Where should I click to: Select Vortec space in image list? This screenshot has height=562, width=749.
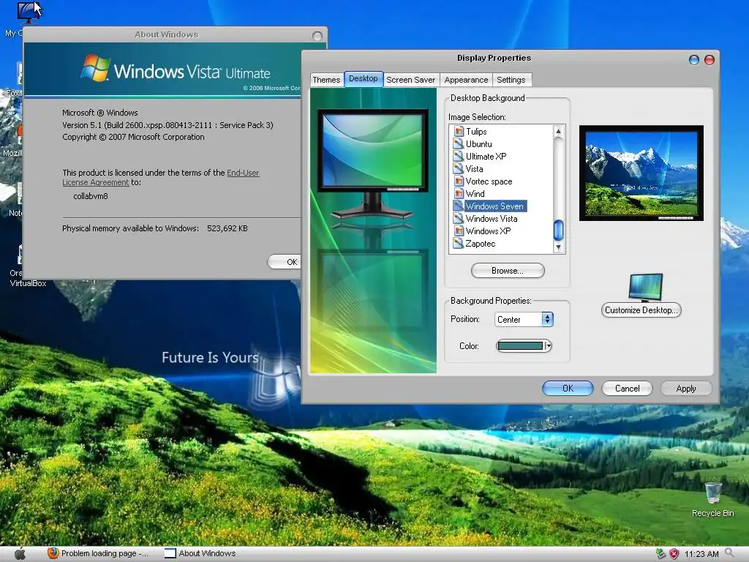489,181
